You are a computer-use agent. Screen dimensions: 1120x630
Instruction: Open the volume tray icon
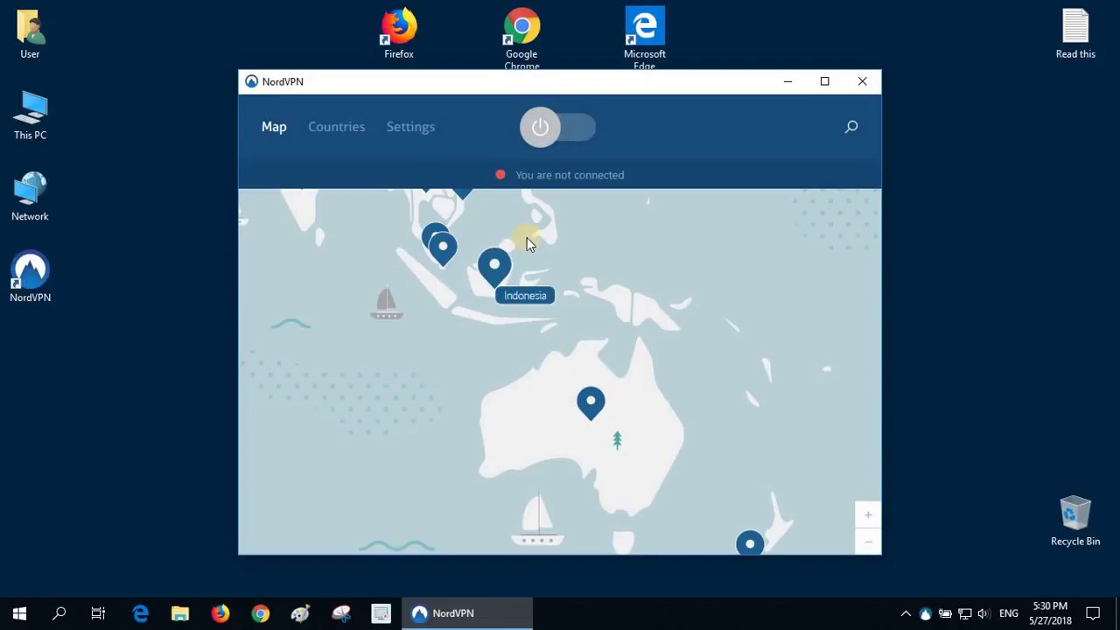(983, 613)
